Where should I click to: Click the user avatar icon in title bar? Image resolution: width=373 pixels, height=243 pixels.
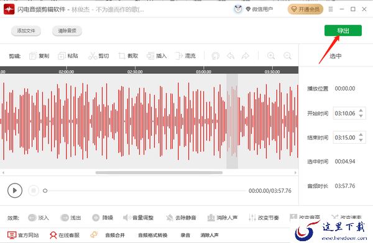click(x=238, y=9)
